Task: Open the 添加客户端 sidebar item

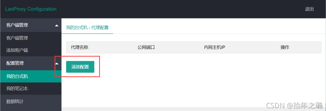Action: [x=17, y=50]
